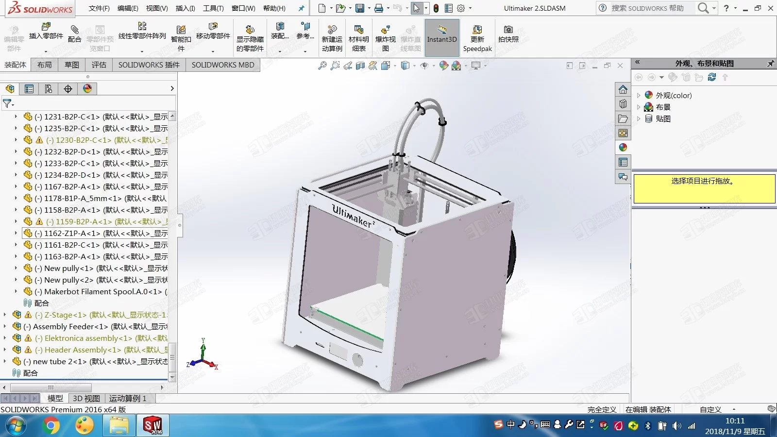Click feature tree horizontal scrollbar

tap(51, 387)
